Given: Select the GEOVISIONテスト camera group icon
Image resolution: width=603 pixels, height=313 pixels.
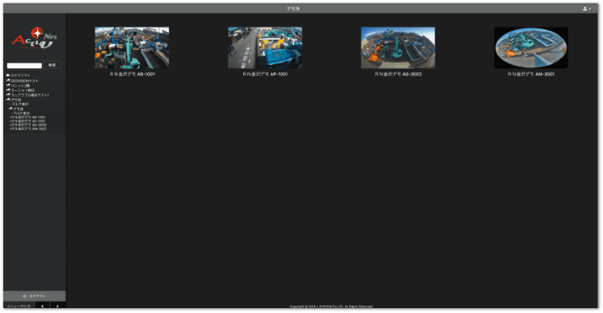Looking at the screenshot, I should (x=8, y=80).
